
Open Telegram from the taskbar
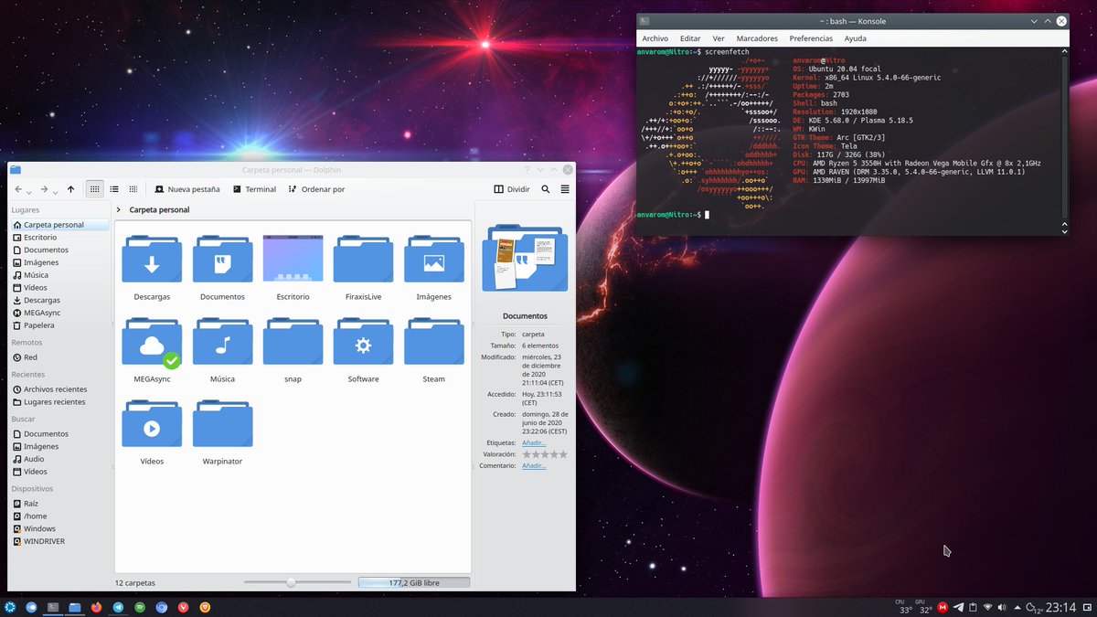point(119,607)
